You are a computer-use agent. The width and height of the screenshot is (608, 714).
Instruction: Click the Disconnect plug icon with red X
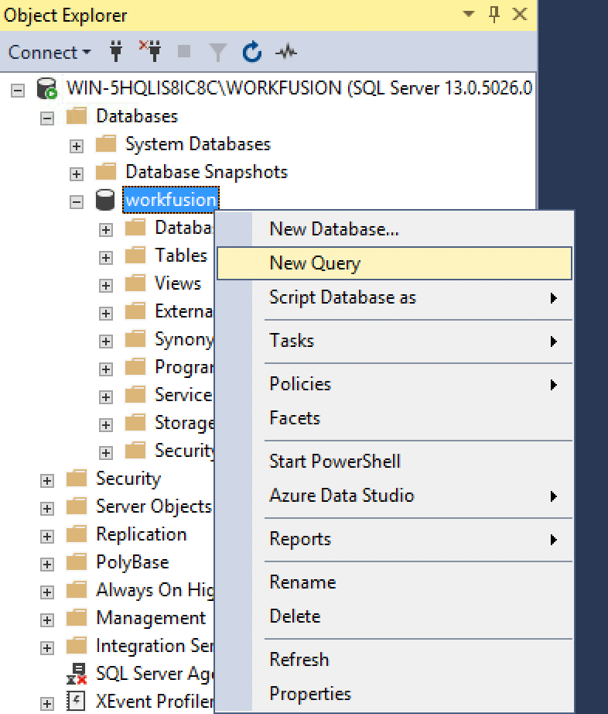(x=150, y=51)
